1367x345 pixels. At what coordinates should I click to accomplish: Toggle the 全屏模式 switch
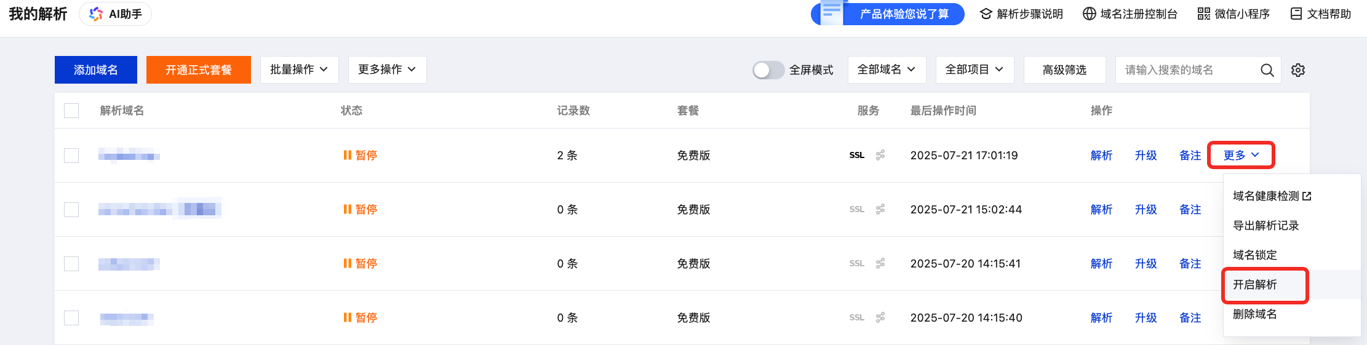pos(768,70)
